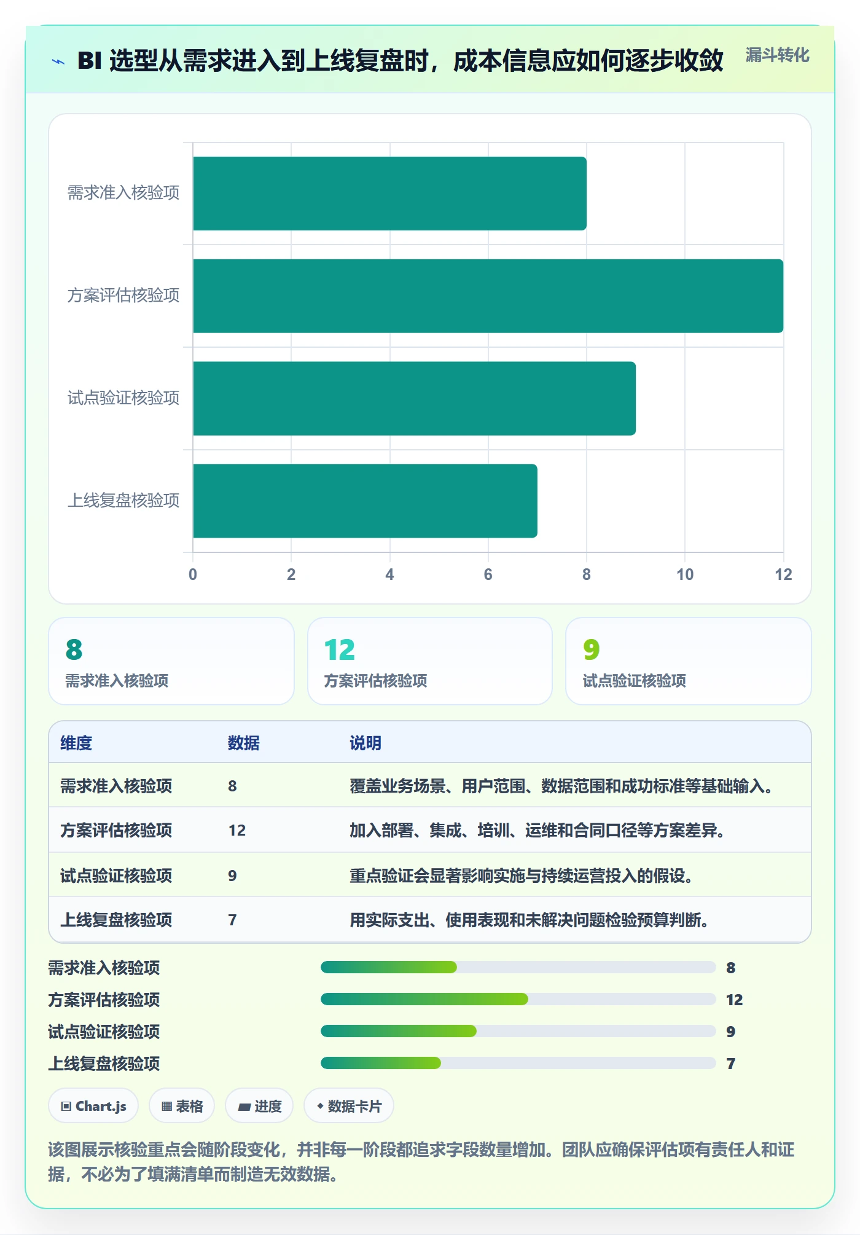Viewport: 860px width, 1235px height.
Task: Select the Chart.js chip
Action: 93,1106
